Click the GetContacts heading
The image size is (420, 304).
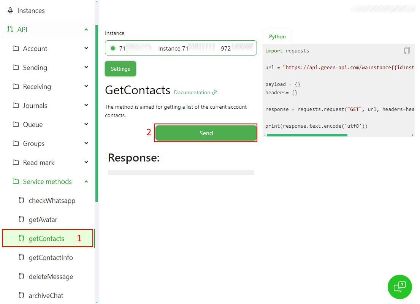[x=138, y=90]
